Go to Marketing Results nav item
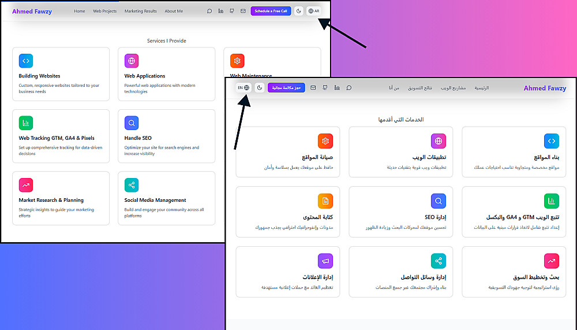 141,11
